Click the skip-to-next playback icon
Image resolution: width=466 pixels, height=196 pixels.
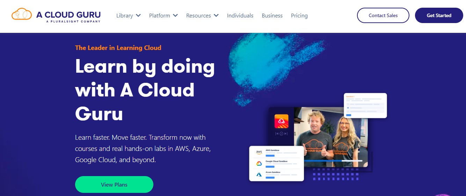tap(286, 133)
